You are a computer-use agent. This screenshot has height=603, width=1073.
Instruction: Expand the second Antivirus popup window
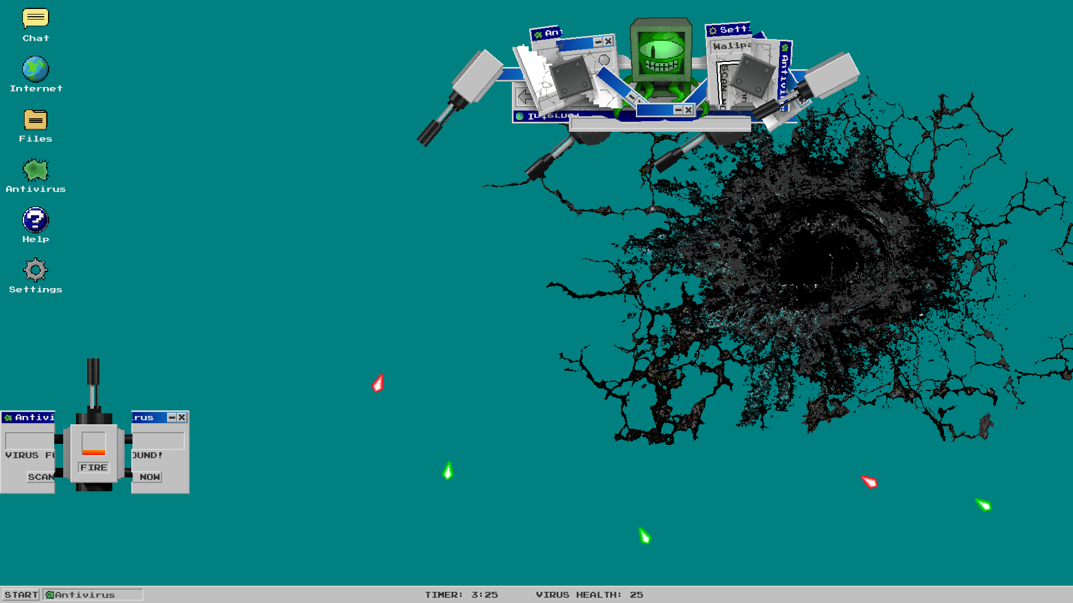(171, 418)
